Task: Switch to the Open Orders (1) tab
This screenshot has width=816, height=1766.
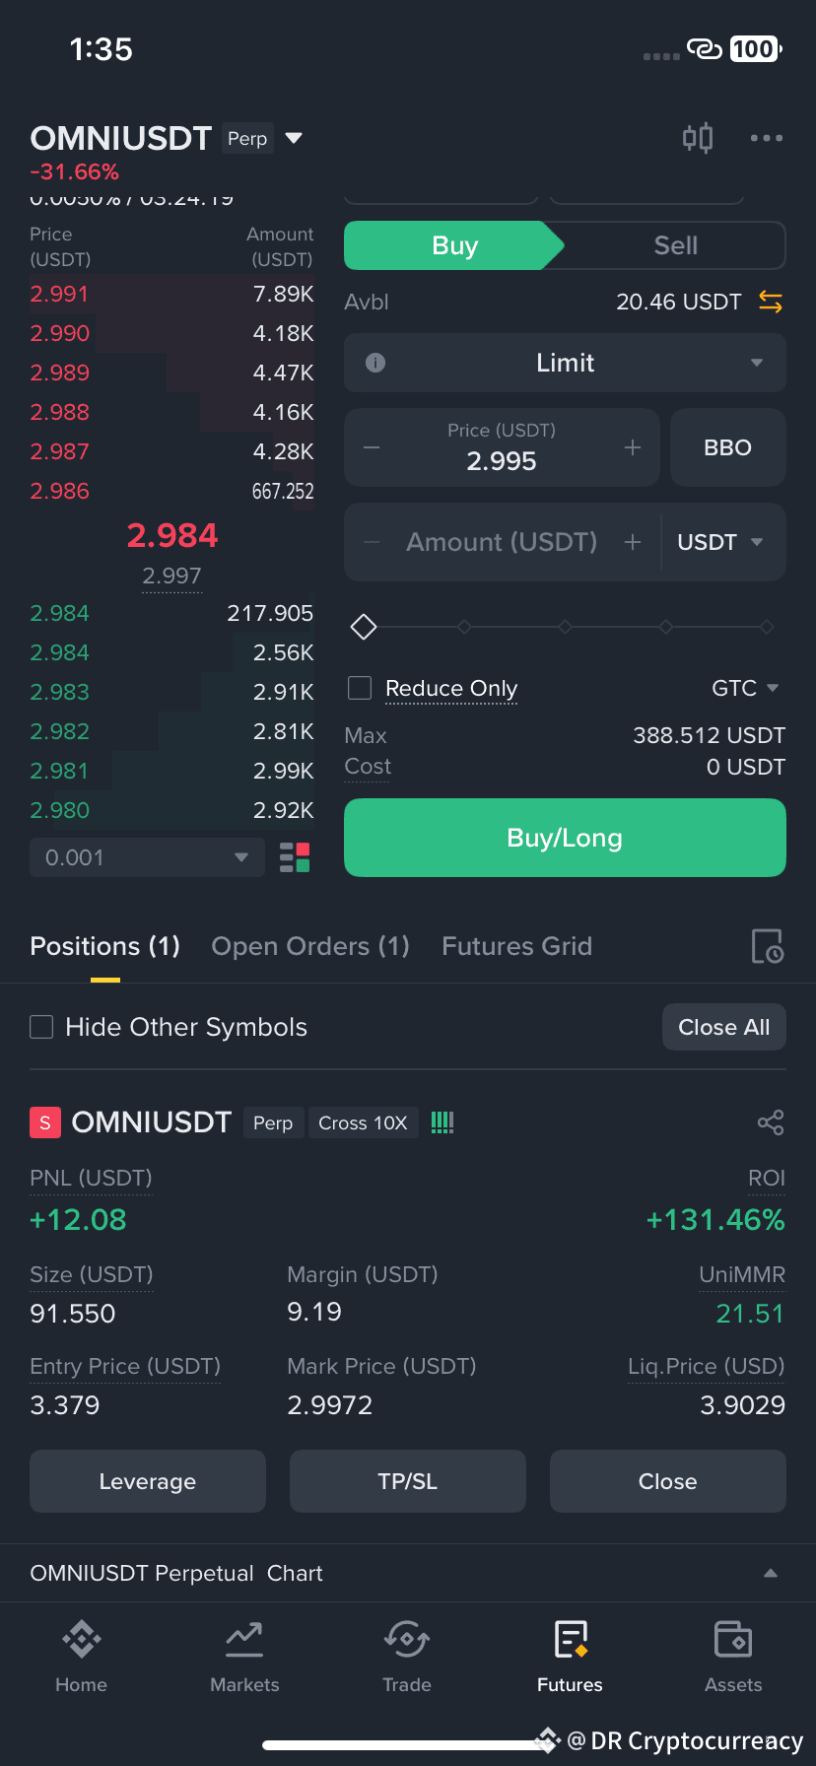Action: (310, 946)
